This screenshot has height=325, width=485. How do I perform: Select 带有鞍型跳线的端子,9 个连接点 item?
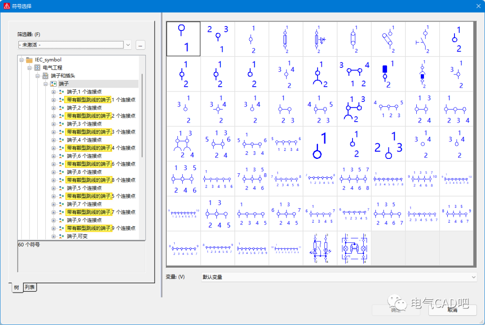[101, 228]
